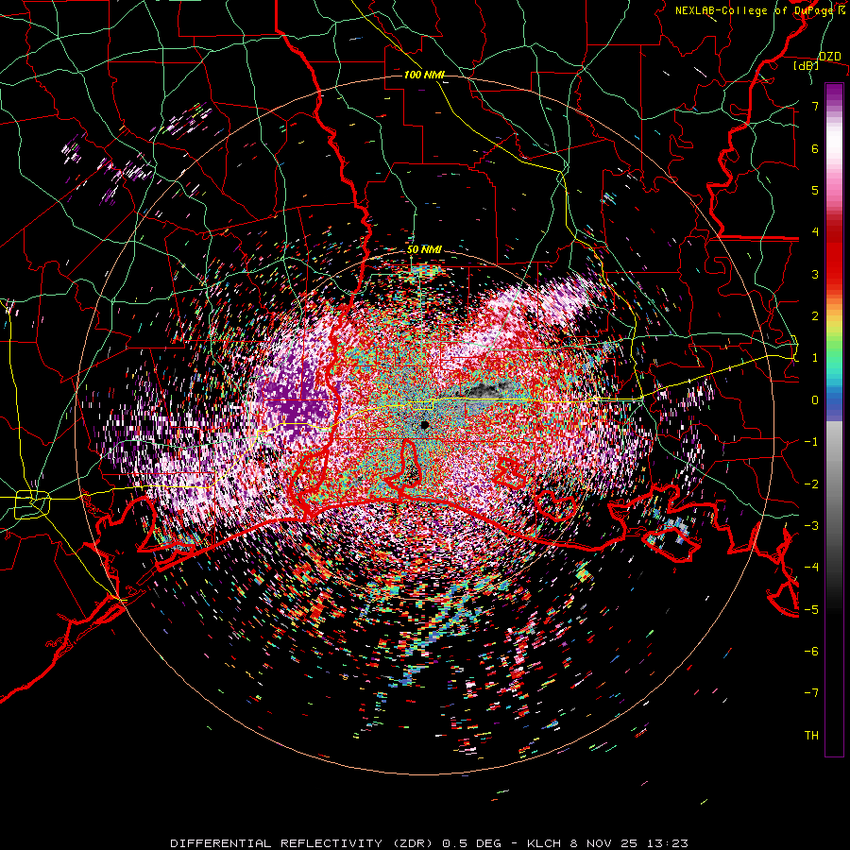This screenshot has height=850, width=850.
Task: Click the 2 value on the scale
Action: pos(815,315)
